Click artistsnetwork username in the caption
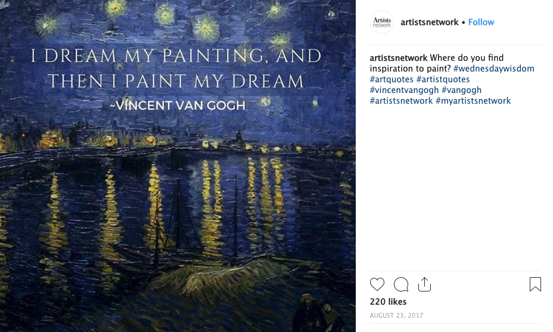The height and width of the screenshot is (332, 553). (399, 58)
